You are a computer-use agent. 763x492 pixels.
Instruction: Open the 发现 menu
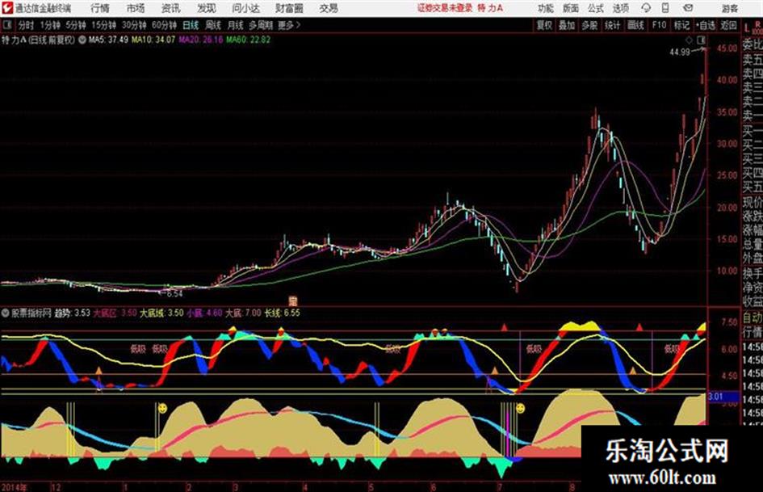click(207, 8)
